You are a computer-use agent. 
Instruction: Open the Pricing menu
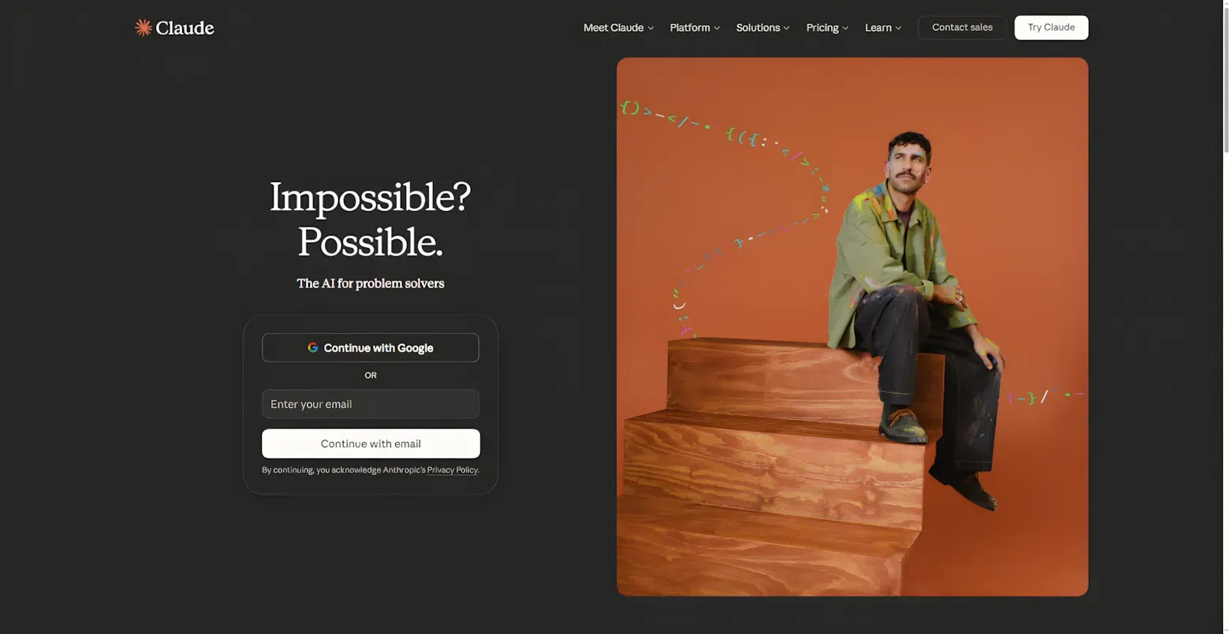(827, 28)
